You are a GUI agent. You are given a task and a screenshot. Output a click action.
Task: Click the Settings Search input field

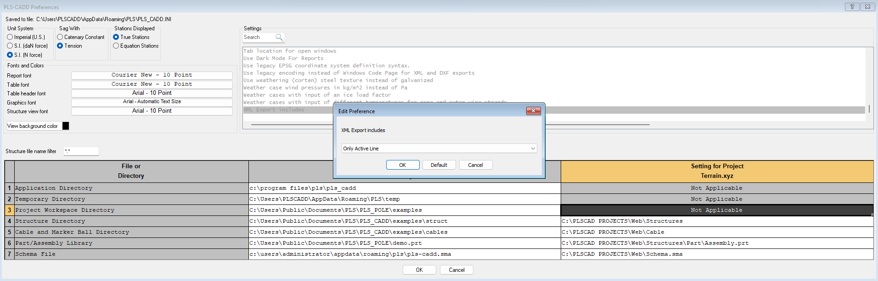tap(259, 37)
